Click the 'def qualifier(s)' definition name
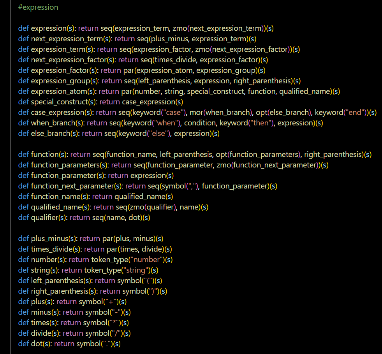Image resolution: width=382 pixels, height=354 pixels. point(44,217)
